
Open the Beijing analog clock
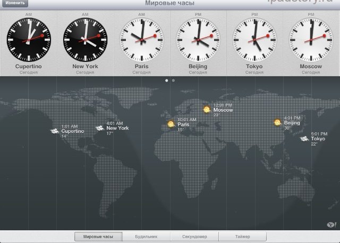point(198,40)
